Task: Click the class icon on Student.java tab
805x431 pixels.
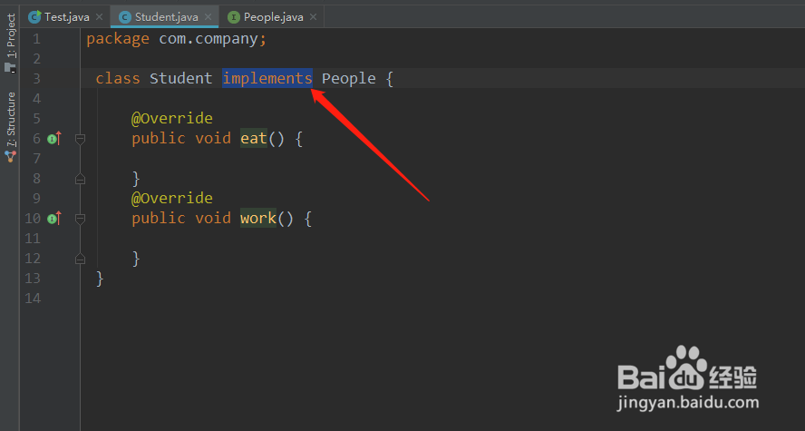Action: click(125, 17)
